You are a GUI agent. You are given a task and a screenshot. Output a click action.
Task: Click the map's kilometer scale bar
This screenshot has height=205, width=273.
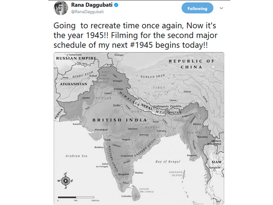click(x=76, y=197)
